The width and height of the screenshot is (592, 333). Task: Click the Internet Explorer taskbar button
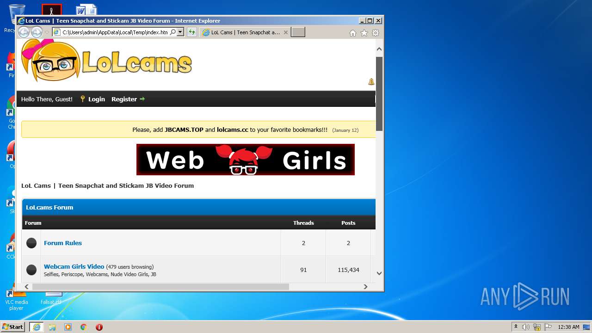pyautogui.click(x=36, y=327)
